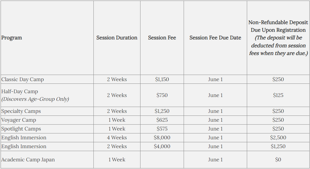Select the $625 session fee
Image resolution: width=310 pixels, height=169 pixels.
coord(162,120)
